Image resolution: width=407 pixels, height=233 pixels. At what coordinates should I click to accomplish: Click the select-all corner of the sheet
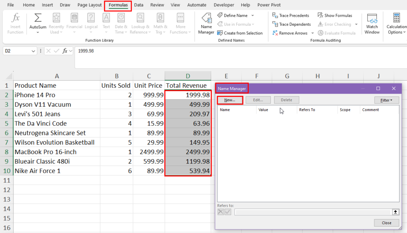(9, 76)
